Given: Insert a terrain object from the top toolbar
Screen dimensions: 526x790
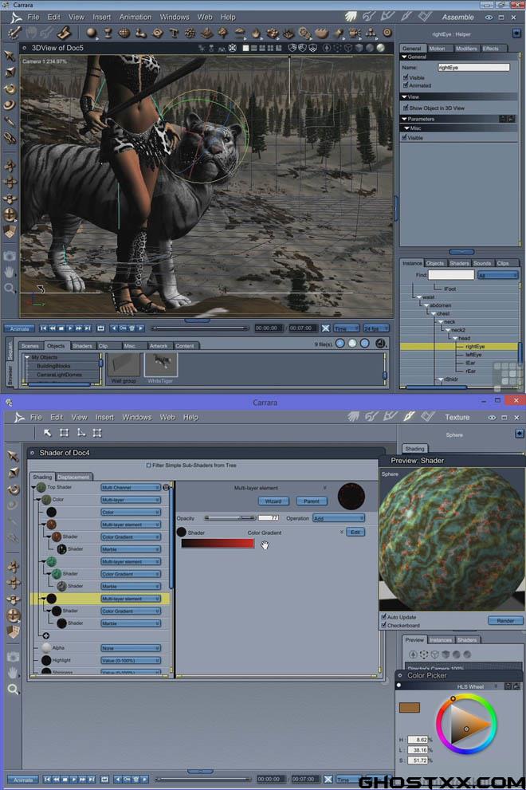Looking at the screenshot, I should (x=206, y=33).
